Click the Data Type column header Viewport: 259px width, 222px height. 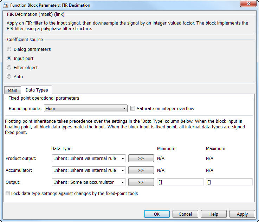61,149
